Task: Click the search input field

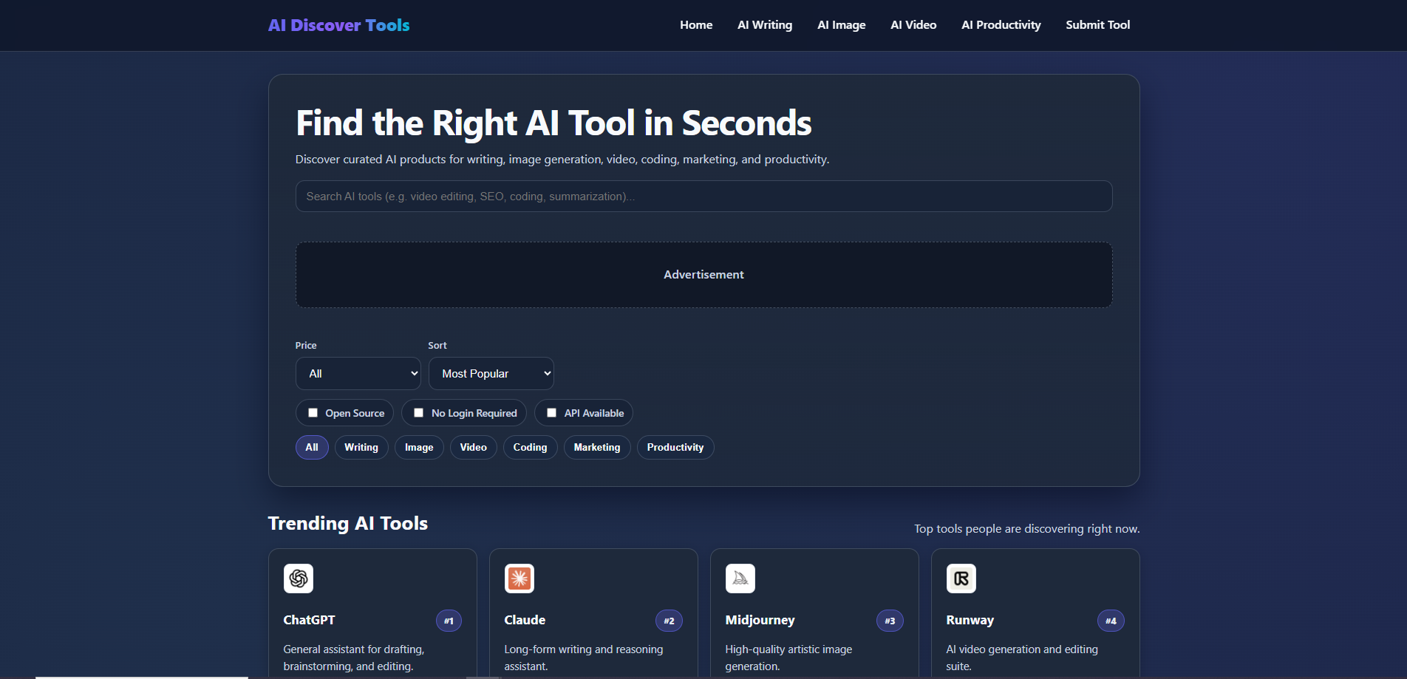Action: 703,196
